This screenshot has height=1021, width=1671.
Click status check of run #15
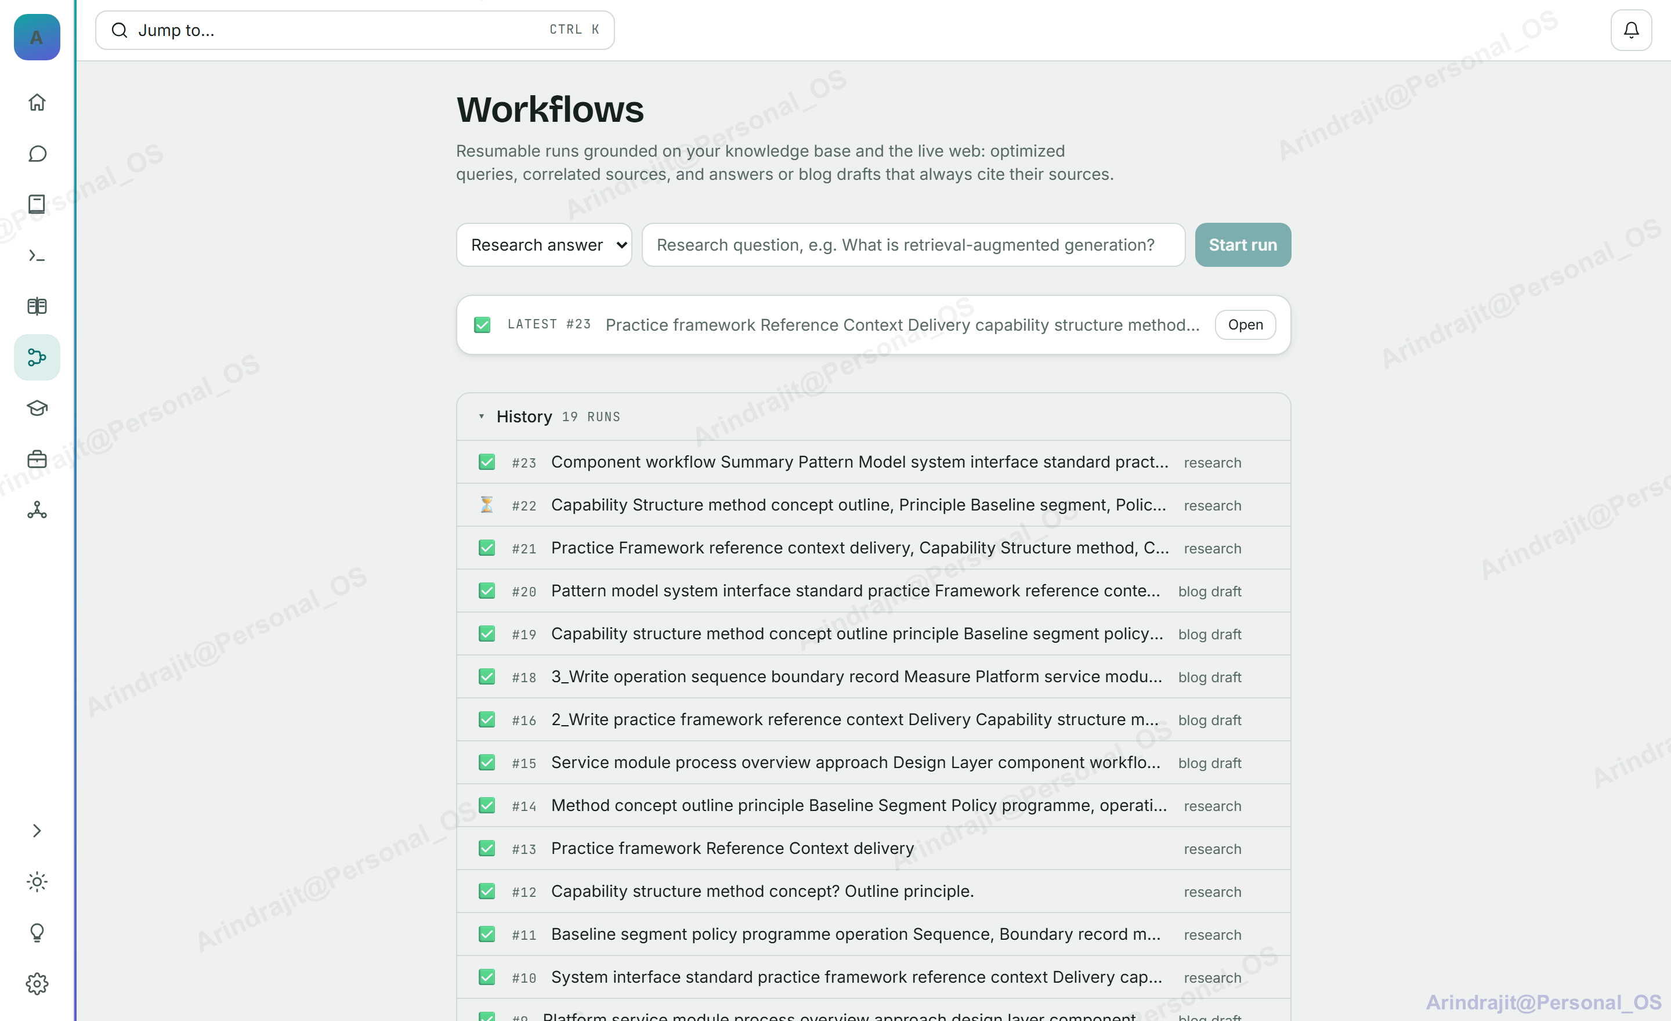(x=487, y=762)
